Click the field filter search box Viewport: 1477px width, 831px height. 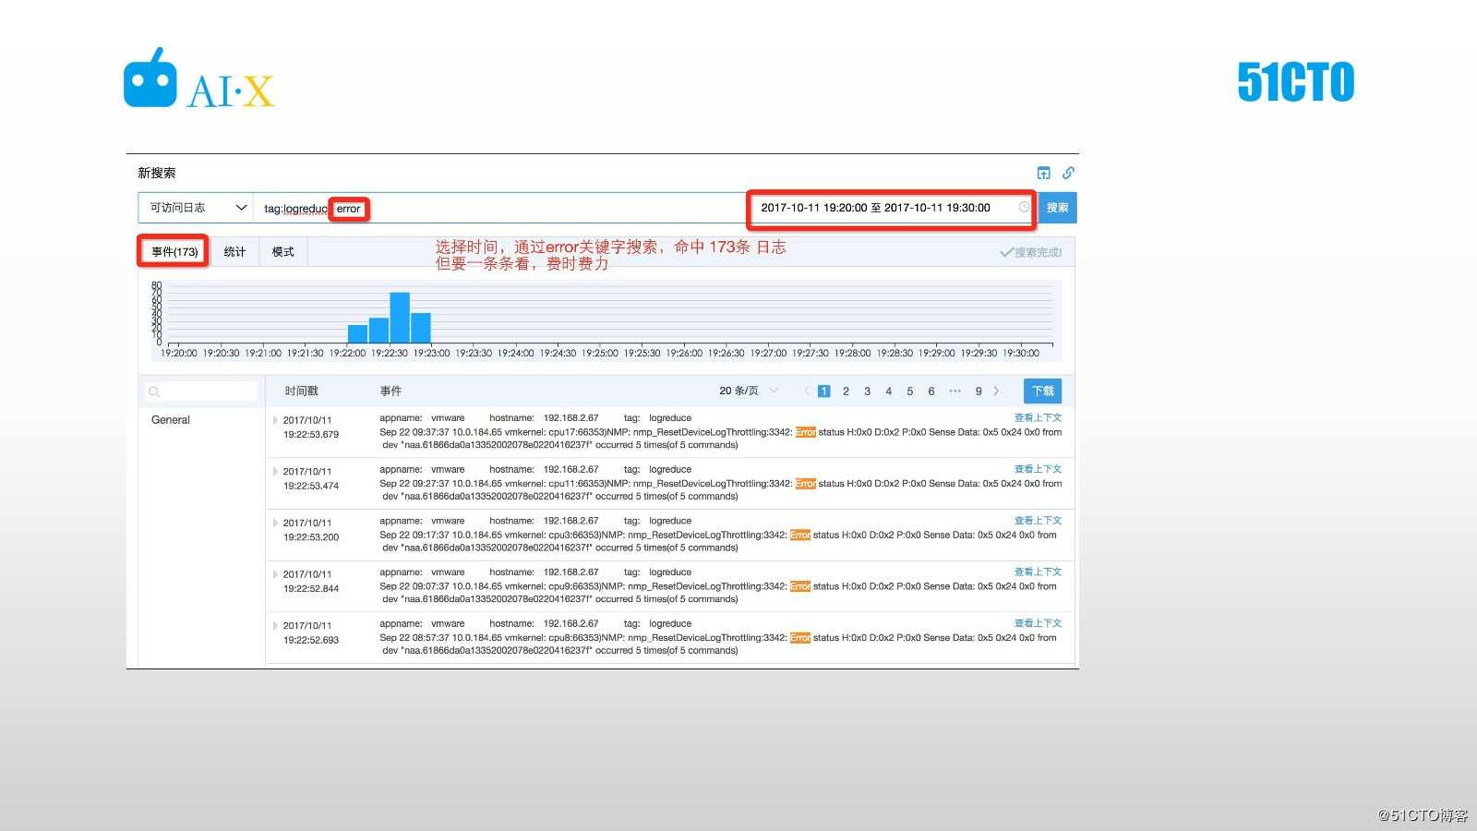[200, 391]
